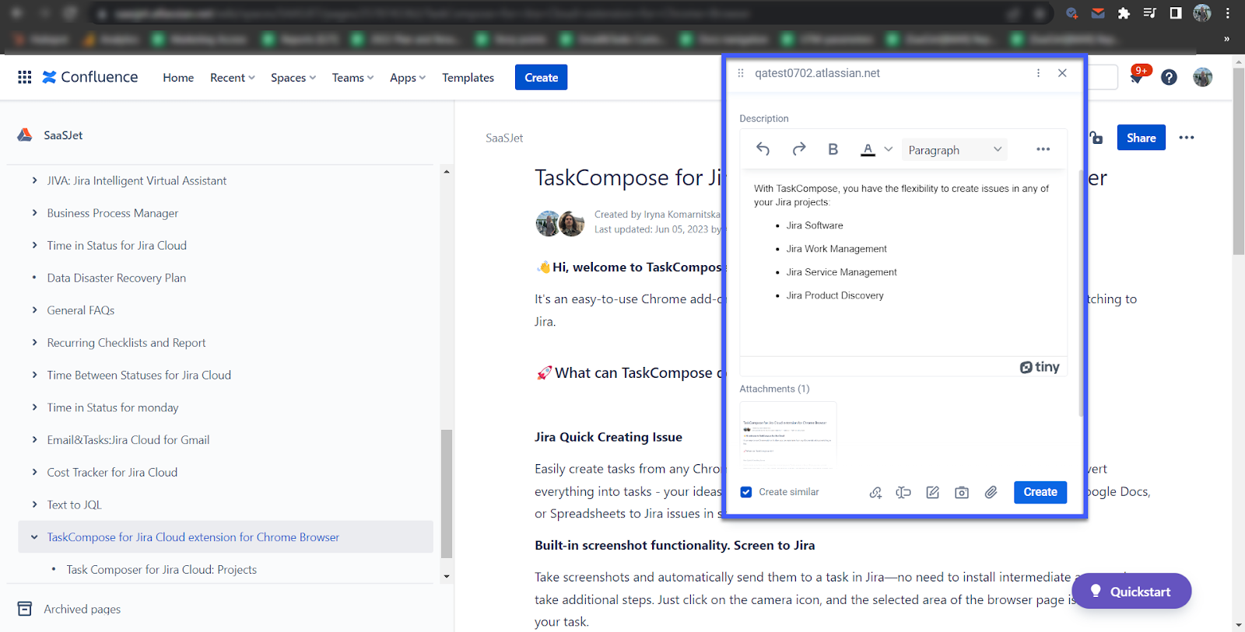
Task: Click the paperclip attachment icon
Action: [x=991, y=492]
